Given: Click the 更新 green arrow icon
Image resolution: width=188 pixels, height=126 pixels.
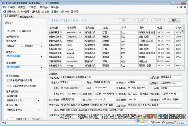Looking at the screenshot, I should click(52, 12).
